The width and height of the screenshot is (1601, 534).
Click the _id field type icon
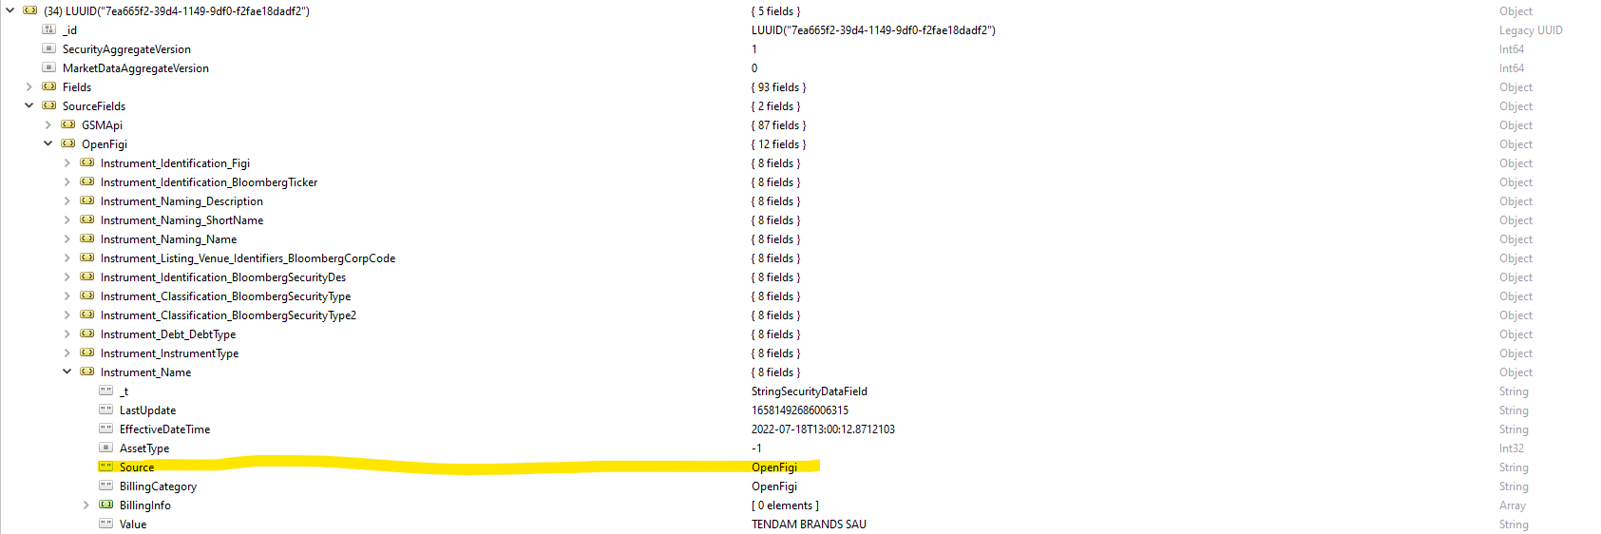49,30
